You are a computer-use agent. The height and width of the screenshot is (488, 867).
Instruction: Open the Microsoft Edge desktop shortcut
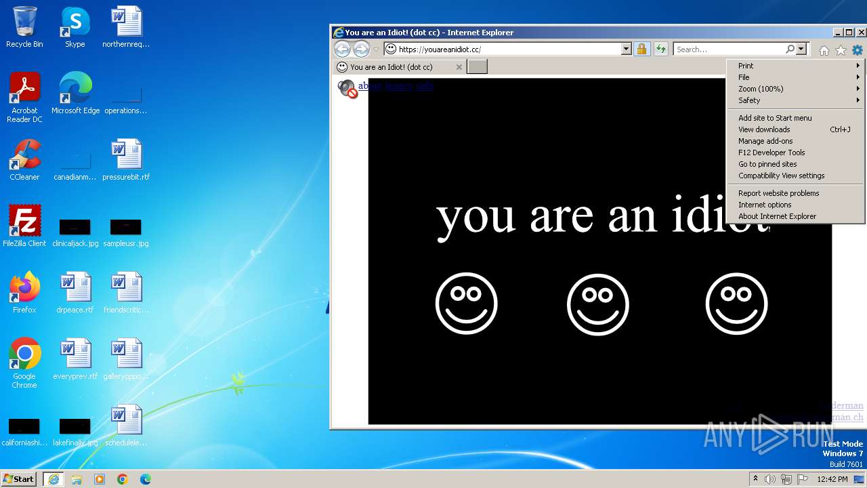coord(75,94)
